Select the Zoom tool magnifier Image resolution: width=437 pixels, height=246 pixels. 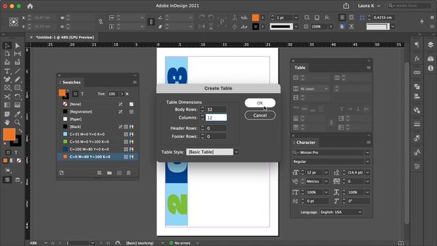tap(17, 122)
